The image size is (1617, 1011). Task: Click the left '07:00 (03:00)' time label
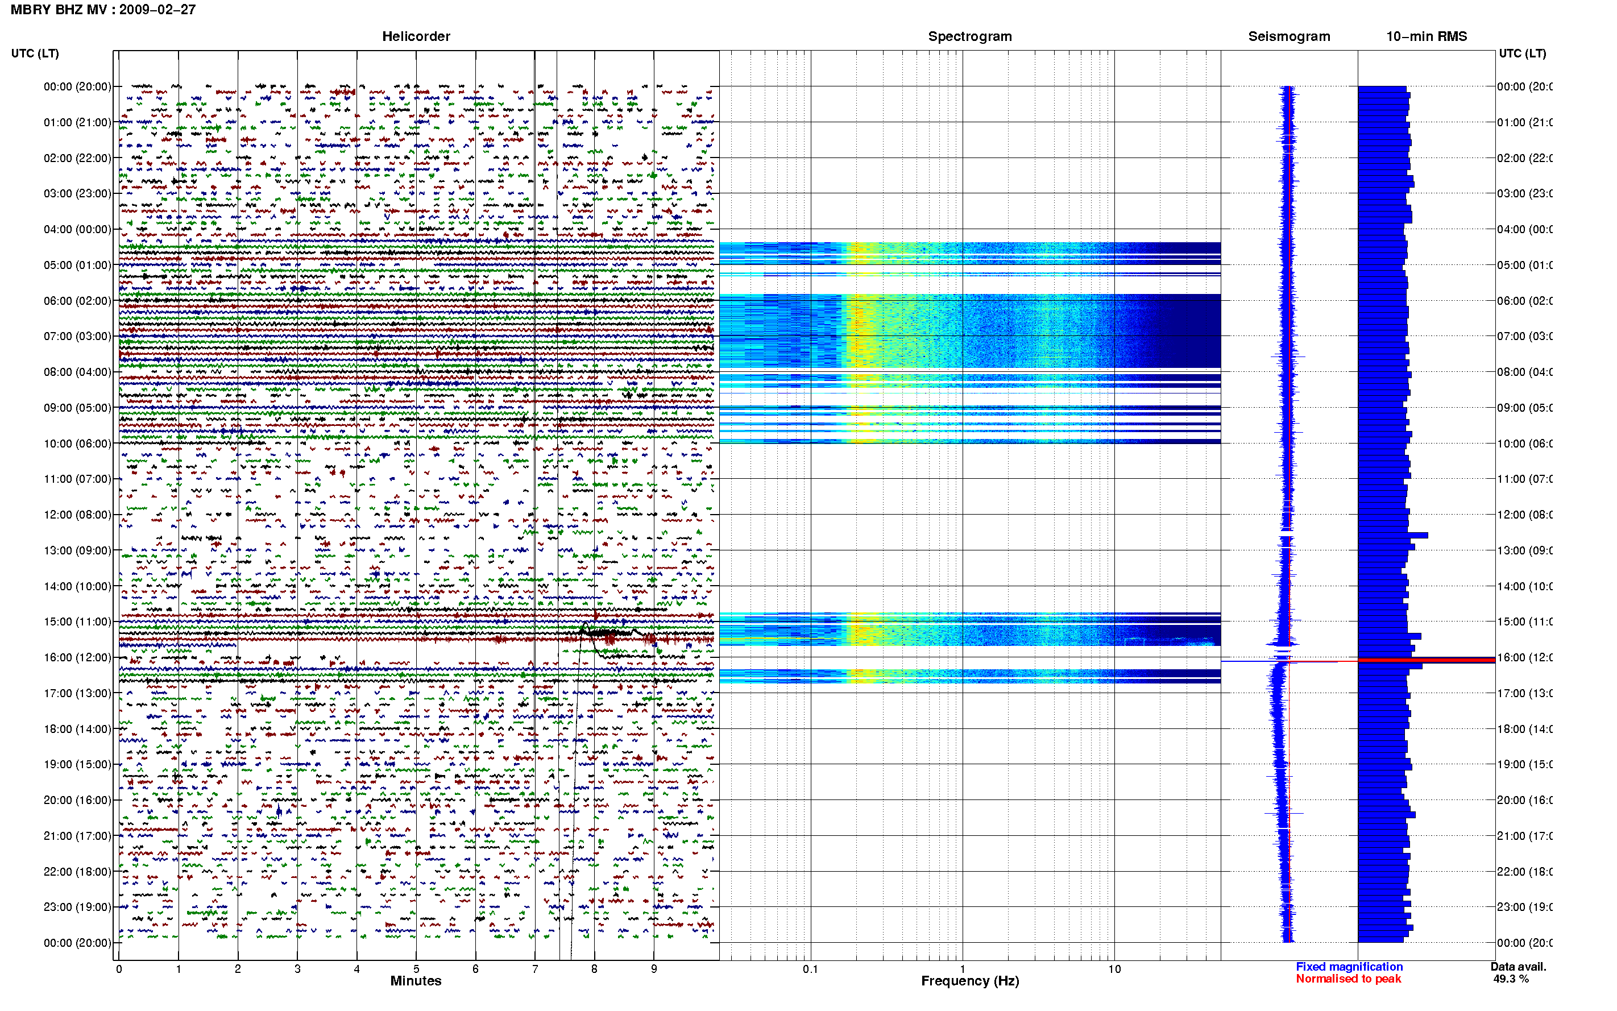77,336
